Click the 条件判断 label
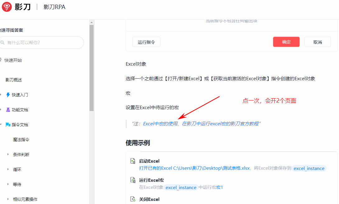 coord(21,155)
